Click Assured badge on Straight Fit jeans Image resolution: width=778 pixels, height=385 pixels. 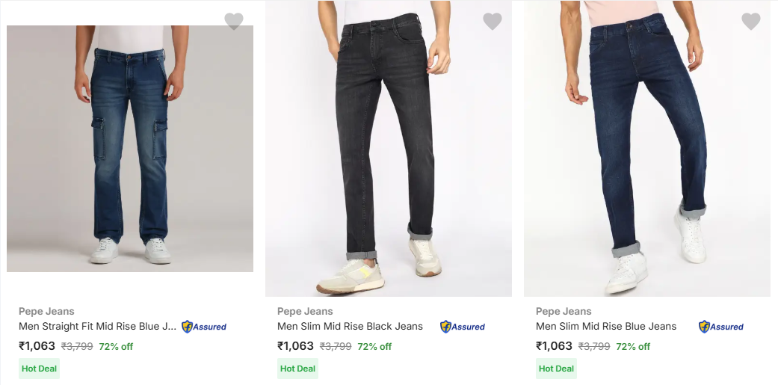tap(204, 327)
